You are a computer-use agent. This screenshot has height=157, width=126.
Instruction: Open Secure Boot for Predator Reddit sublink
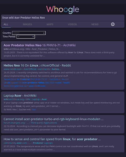point(36,79)
